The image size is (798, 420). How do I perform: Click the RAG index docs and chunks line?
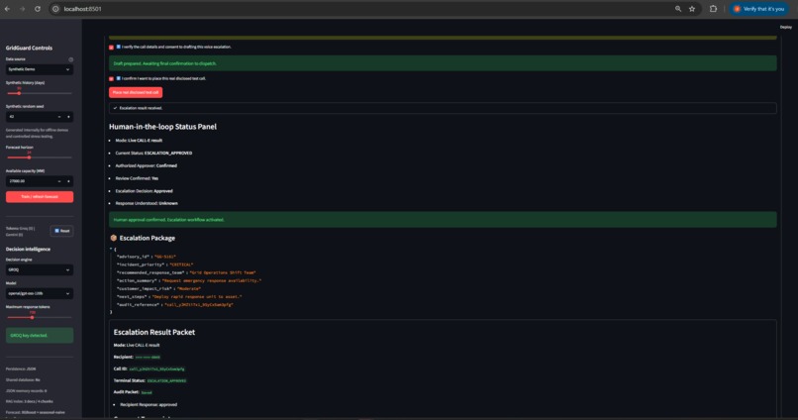pyautogui.click(x=29, y=401)
